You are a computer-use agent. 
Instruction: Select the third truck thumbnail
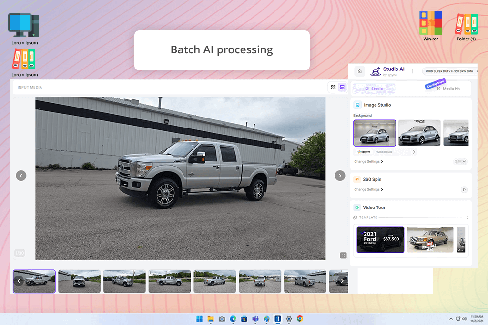coord(124,281)
